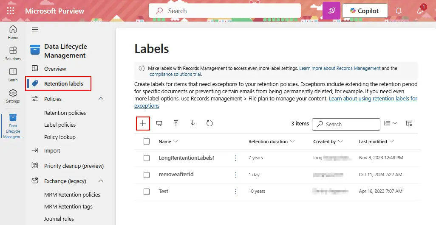Screen dimensions: 436x225
Task: Open Settings in the left rail
Action: 13,96
